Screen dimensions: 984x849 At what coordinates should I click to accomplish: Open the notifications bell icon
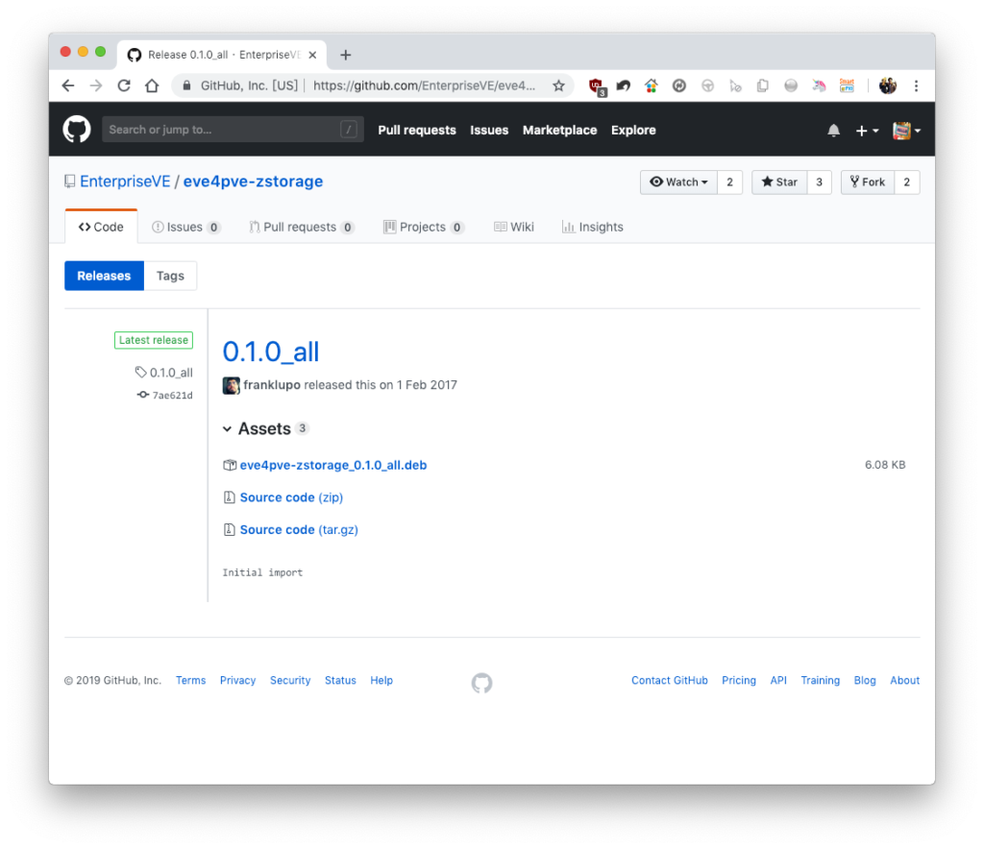pyautogui.click(x=833, y=131)
